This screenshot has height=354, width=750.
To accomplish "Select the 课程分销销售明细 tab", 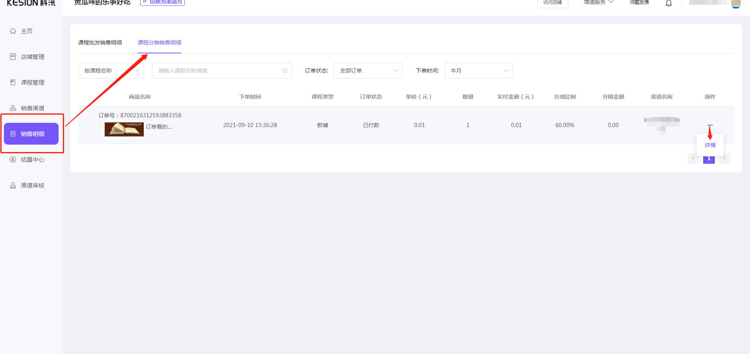I will coord(159,42).
